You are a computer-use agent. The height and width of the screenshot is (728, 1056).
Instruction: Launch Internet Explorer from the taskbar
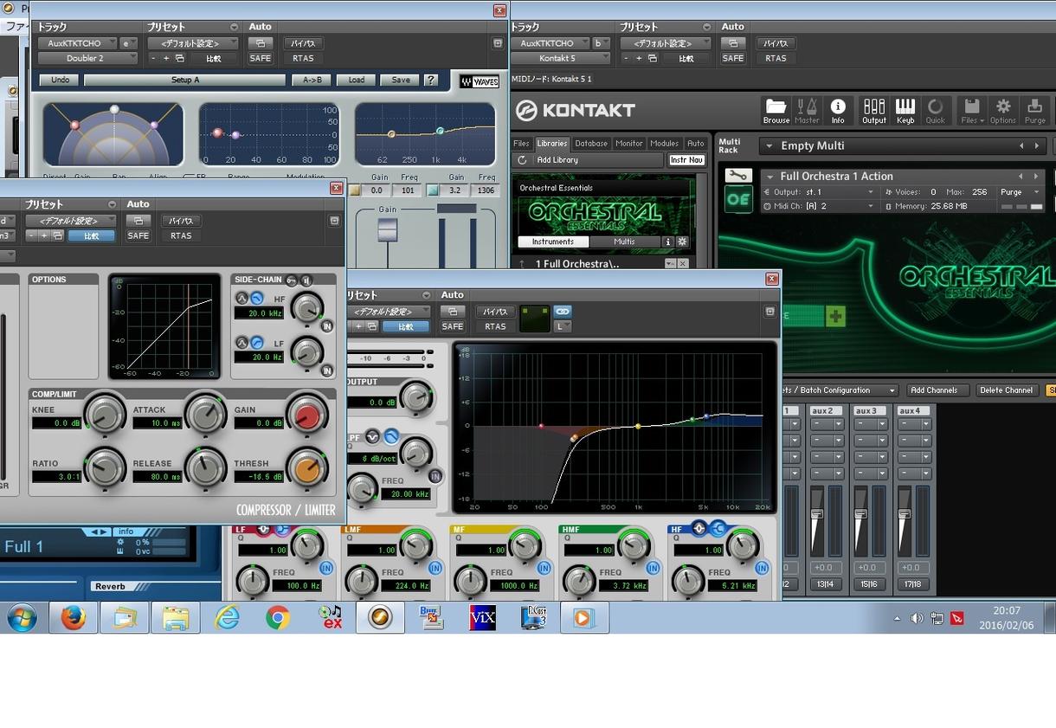click(x=227, y=618)
